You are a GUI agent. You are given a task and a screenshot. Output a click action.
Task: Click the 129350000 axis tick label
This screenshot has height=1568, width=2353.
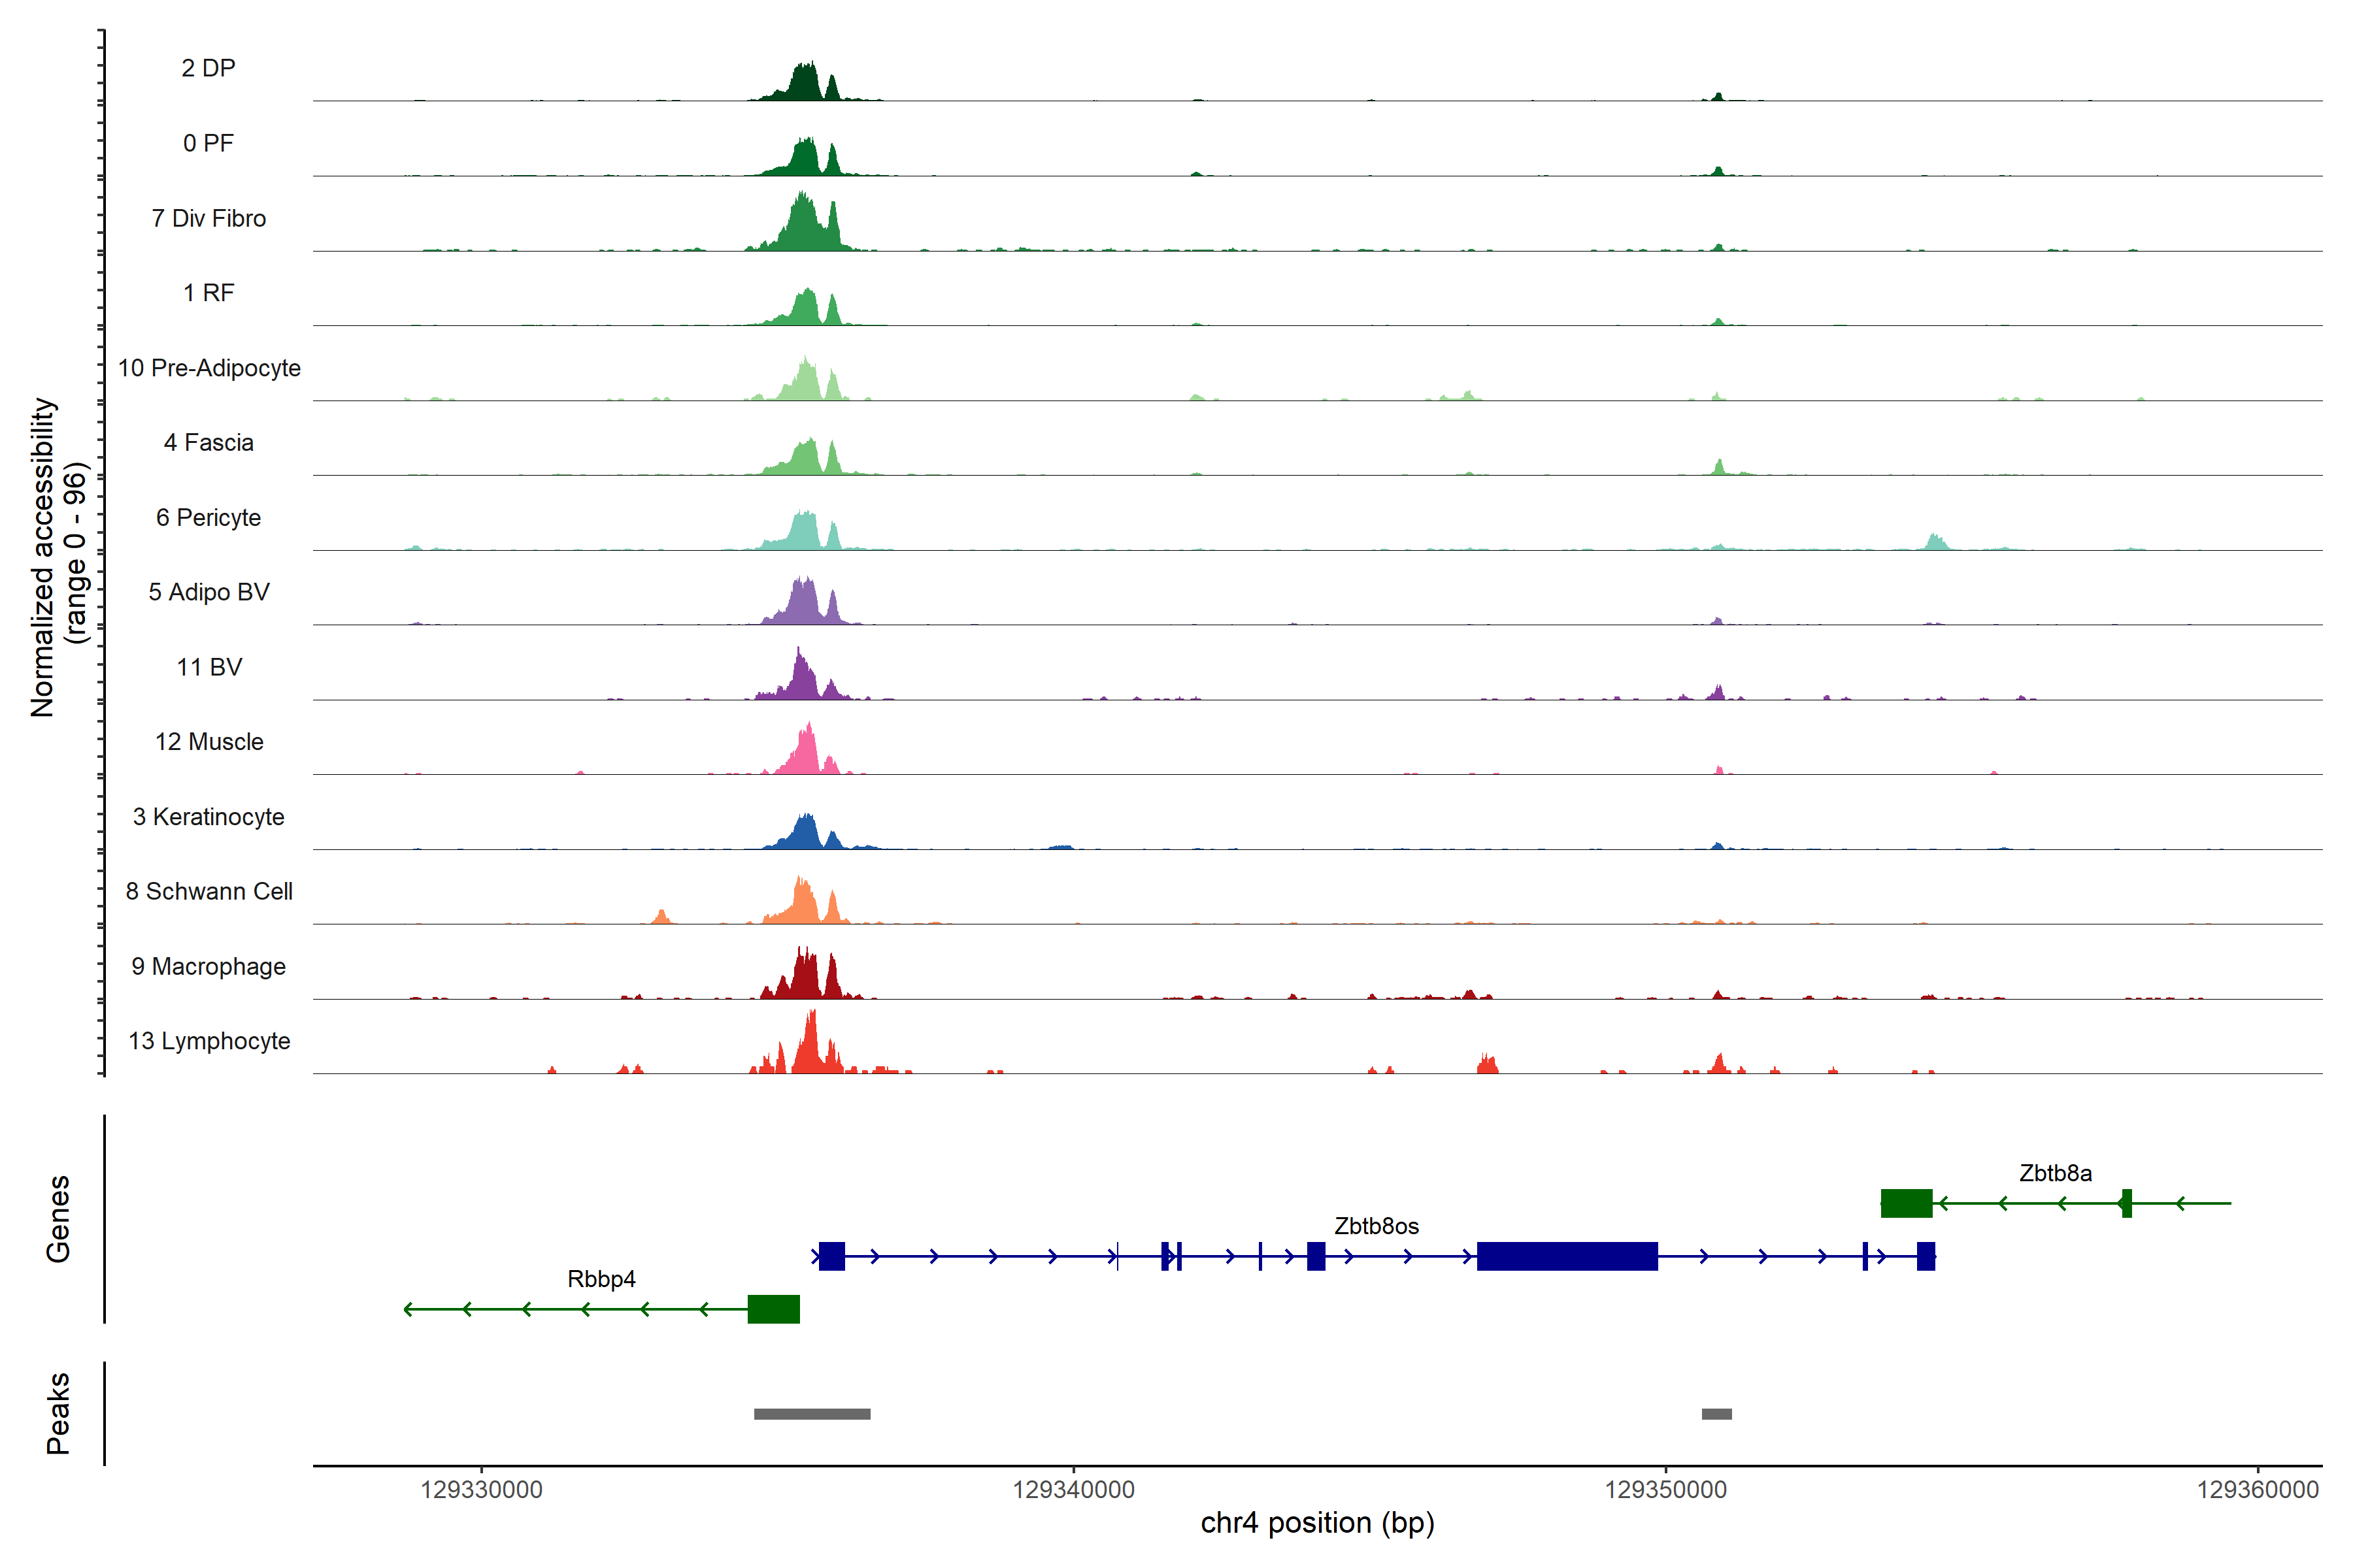click(x=1665, y=1490)
